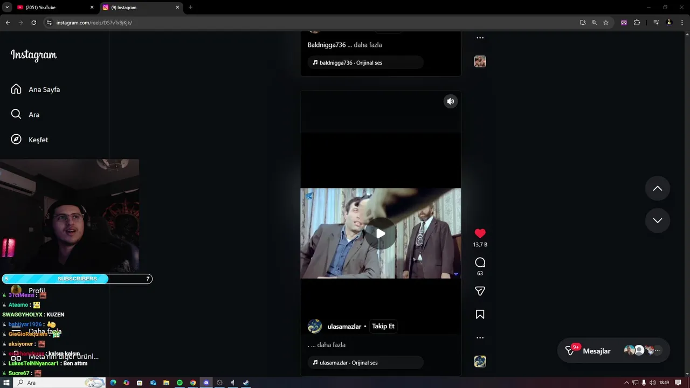Open Microsoft Store from taskbar
690x388 pixels.
(140, 383)
